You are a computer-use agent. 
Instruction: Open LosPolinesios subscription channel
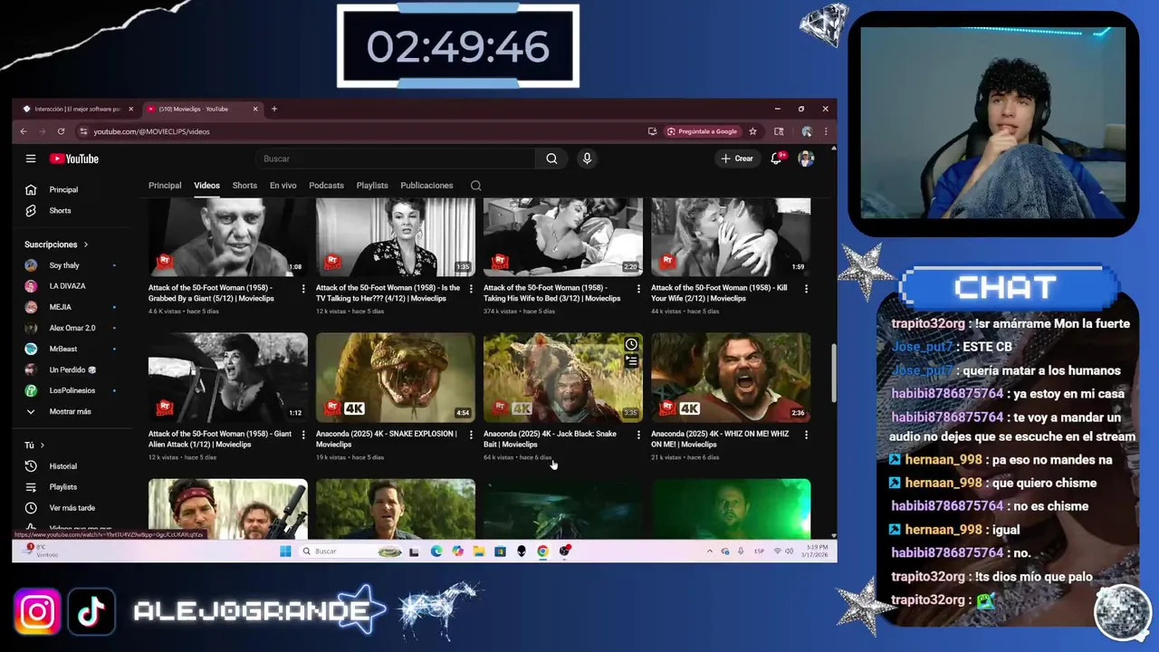coord(71,390)
